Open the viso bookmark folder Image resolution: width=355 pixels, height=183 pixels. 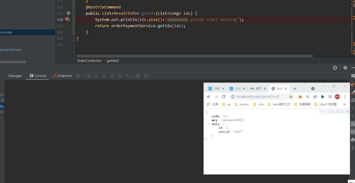[x=258, y=104]
